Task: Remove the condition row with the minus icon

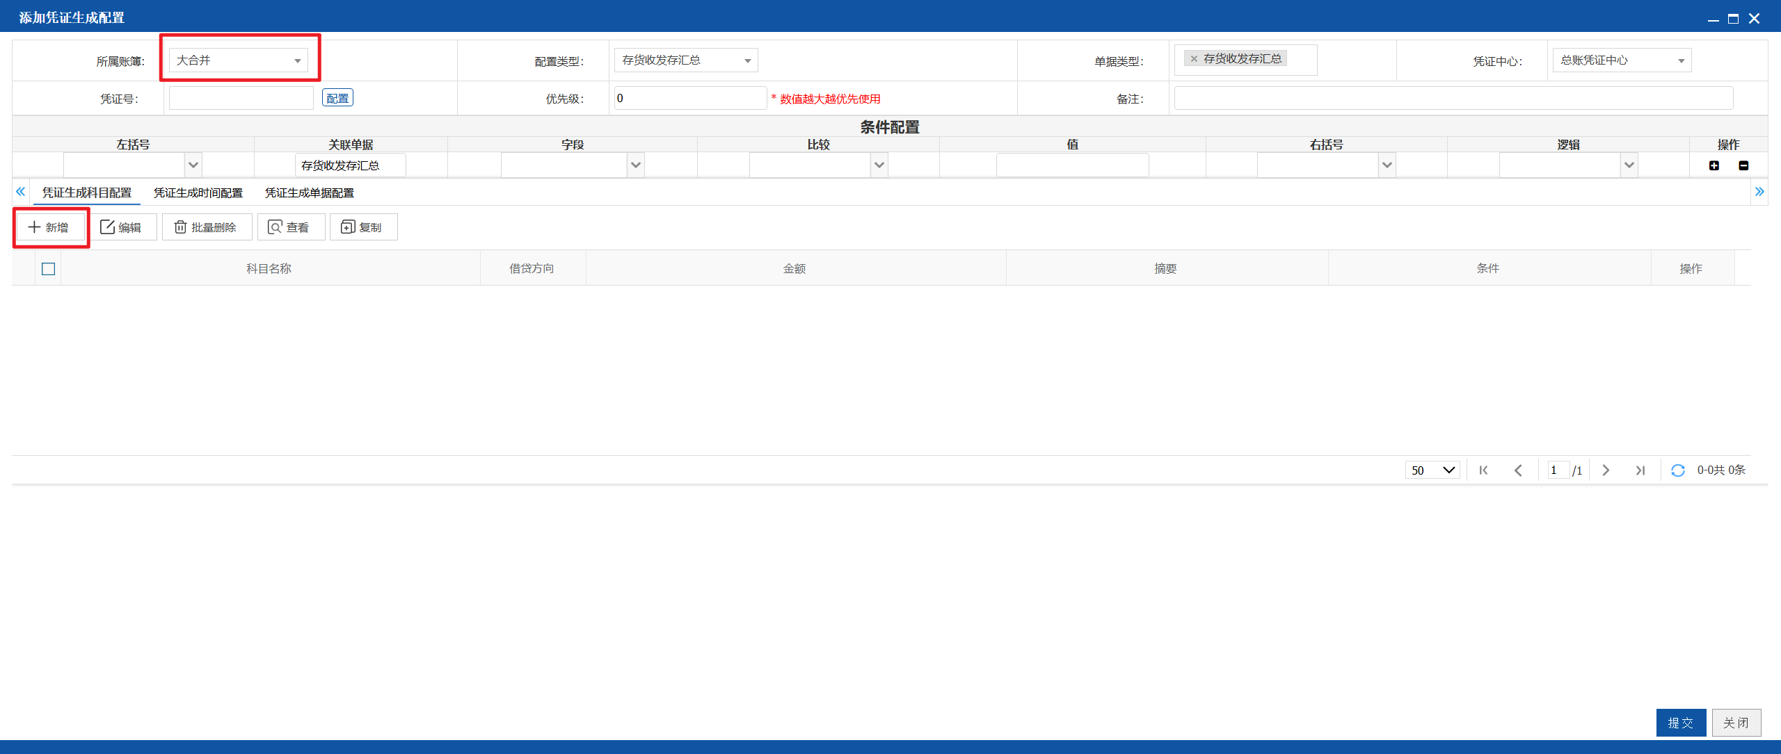Action: [x=1743, y=165]
